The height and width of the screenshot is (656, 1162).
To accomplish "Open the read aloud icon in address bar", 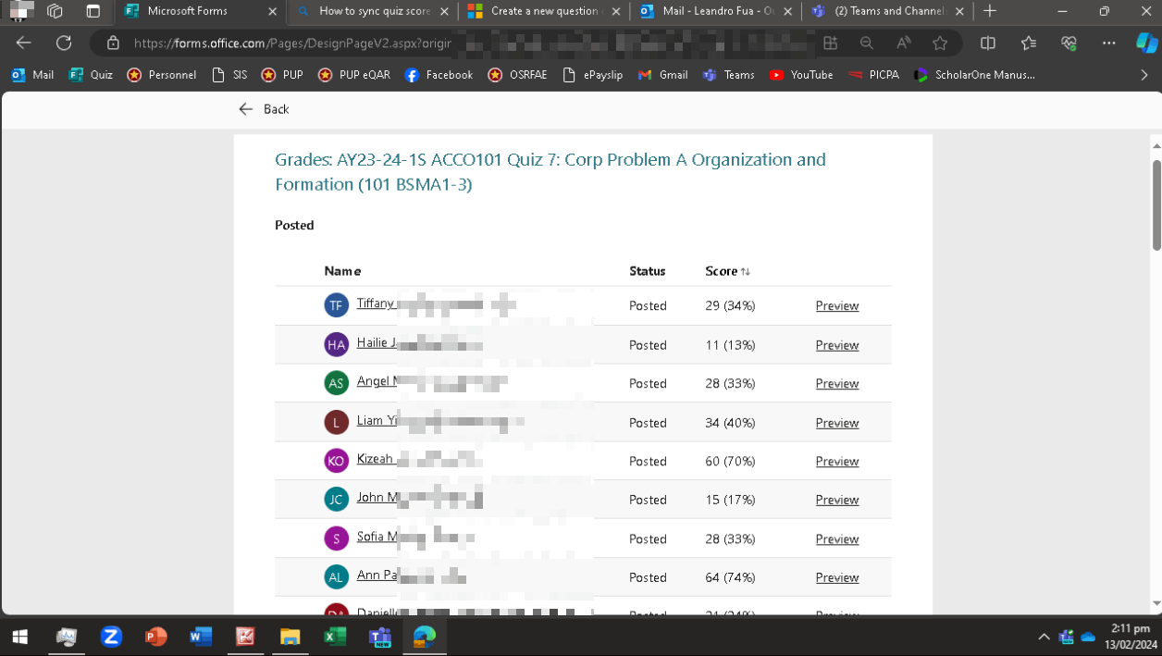I will pyautogui.click(x=904, y=43).
